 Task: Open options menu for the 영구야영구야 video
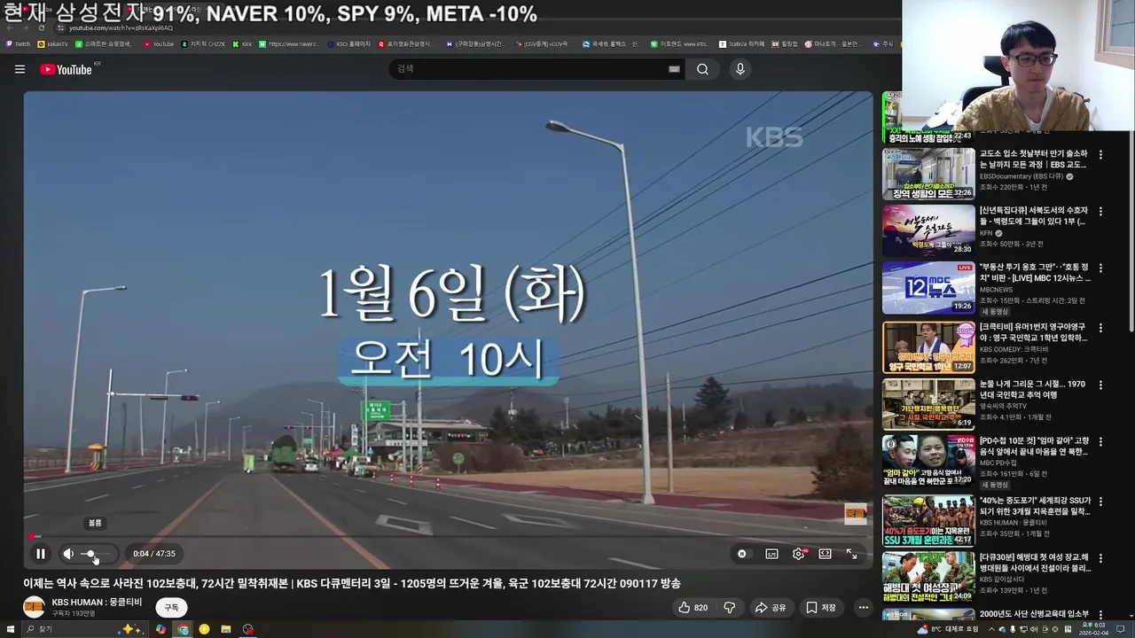click(1100, 328)
